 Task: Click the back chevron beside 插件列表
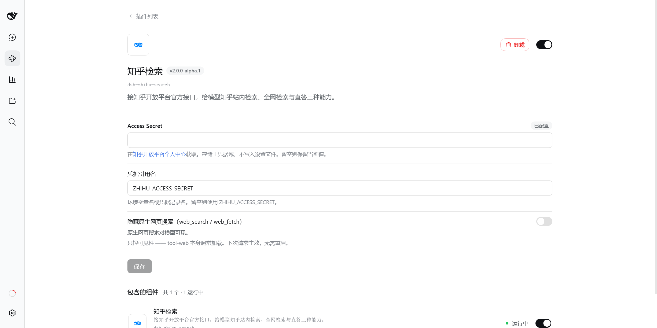click(x=130, y=16)
